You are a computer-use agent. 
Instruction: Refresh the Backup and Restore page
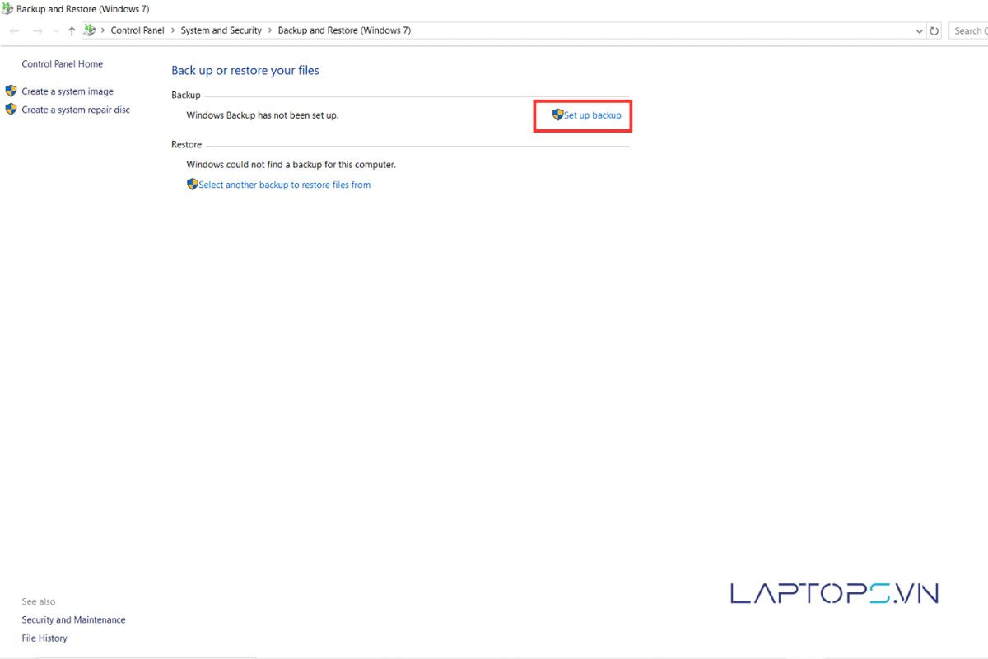[934, 30]
